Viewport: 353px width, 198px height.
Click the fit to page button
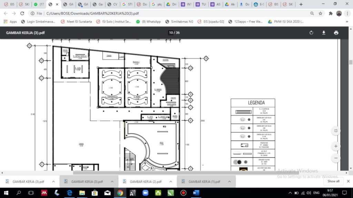pos(336,131)
